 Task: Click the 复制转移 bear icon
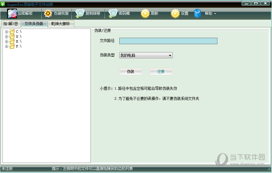pos(80,13)
